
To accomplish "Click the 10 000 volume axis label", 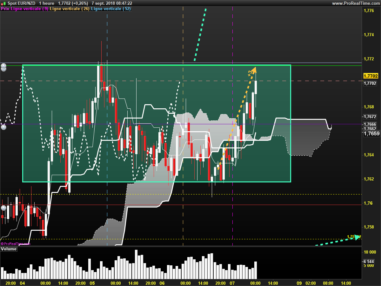I will (370, 252).
